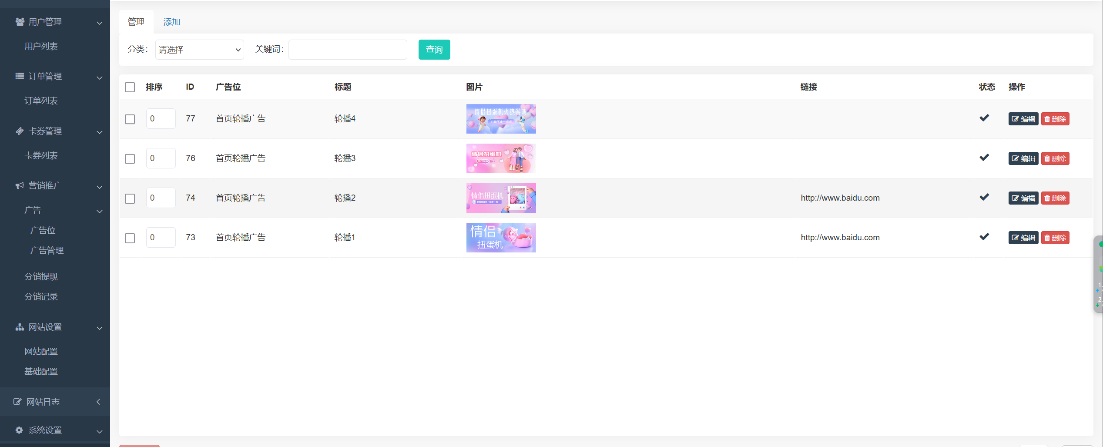This screenshot has width=1103, height=447.
Task: Click the 关键词 keyword input field
Action: click(x=348, y=50)
